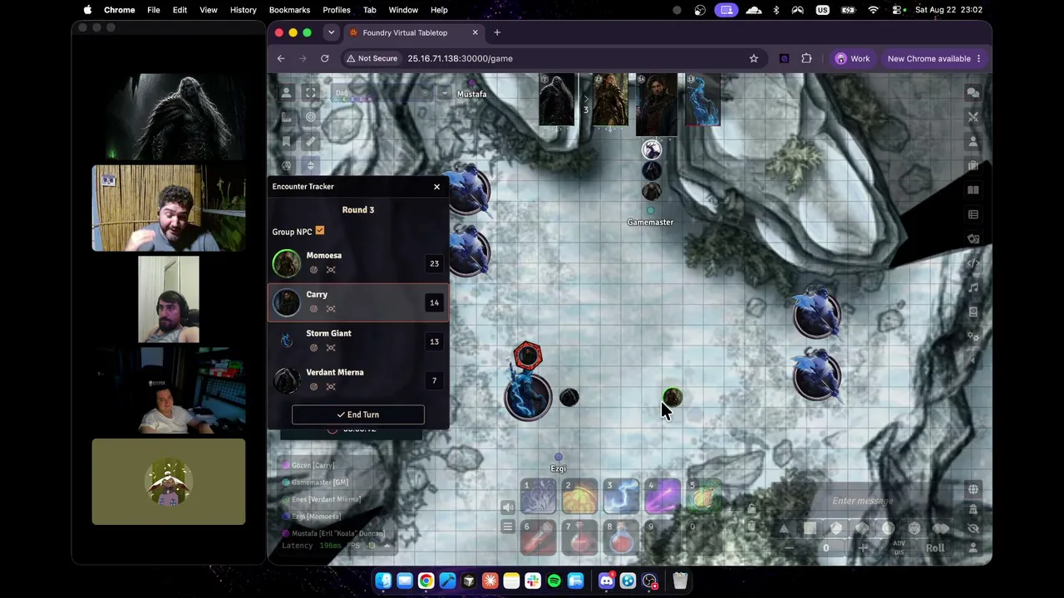This screenshot has height=598, width=1064.
Task: Open Chrome extensions puzzle icon
Action: tap(806, 58)
